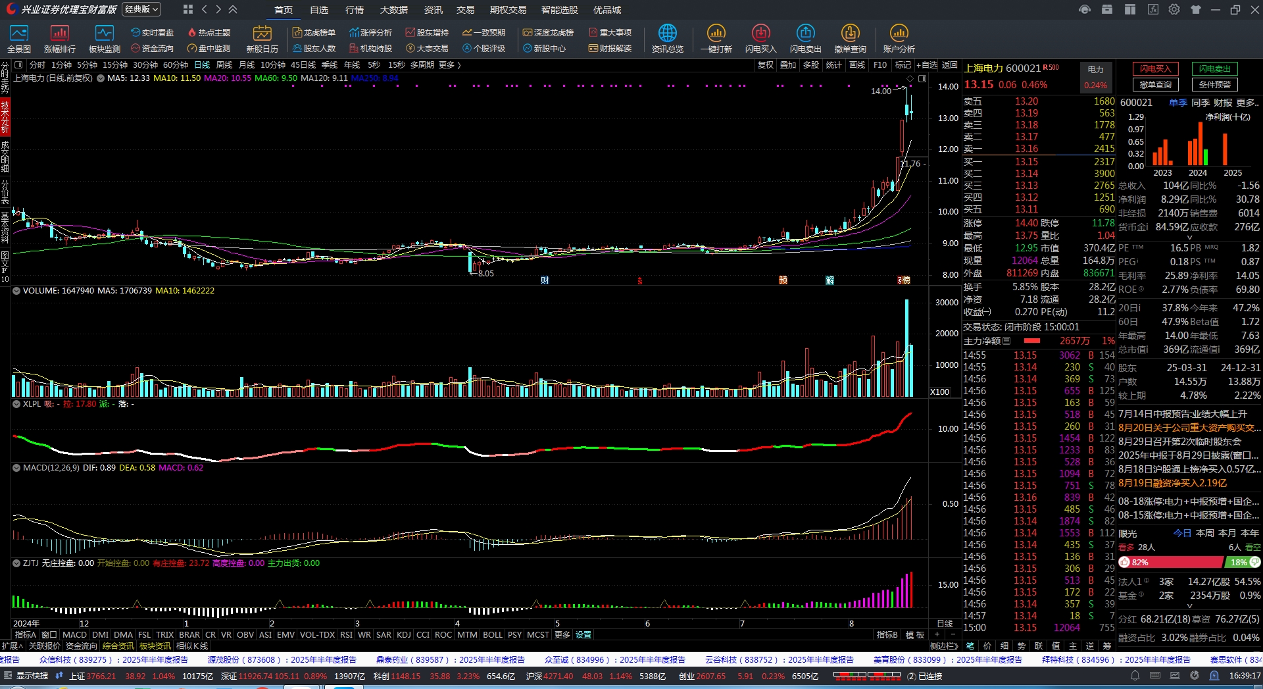Expand the 更多.. options in financial panel

click(x=1247, y=103)
